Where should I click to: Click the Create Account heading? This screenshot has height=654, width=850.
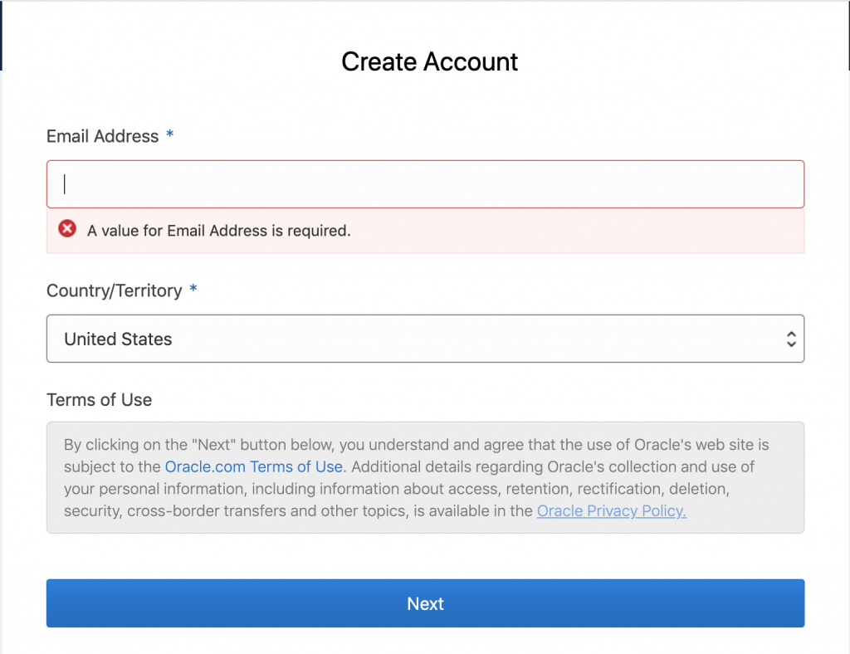[429, 61]
